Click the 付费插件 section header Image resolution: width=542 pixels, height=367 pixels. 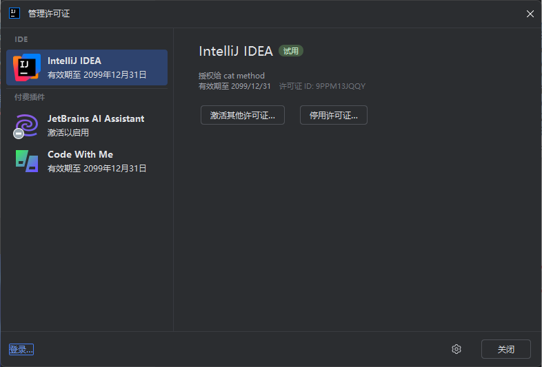tap(30, 97)
